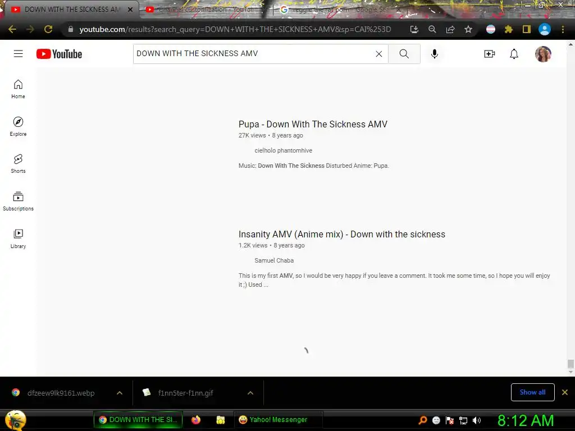575x431 pixels.
Task: Close the downloads bar
Action: pos(565,392)
